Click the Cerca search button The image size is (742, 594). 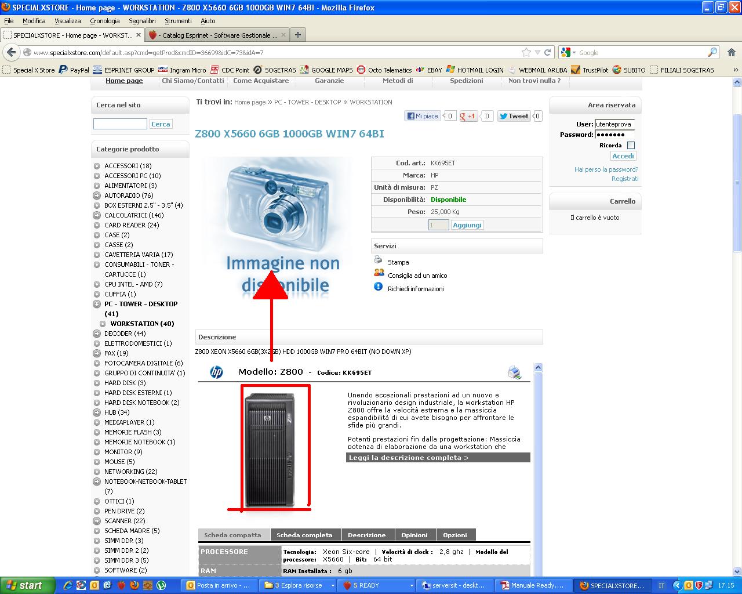click(161, 124)
